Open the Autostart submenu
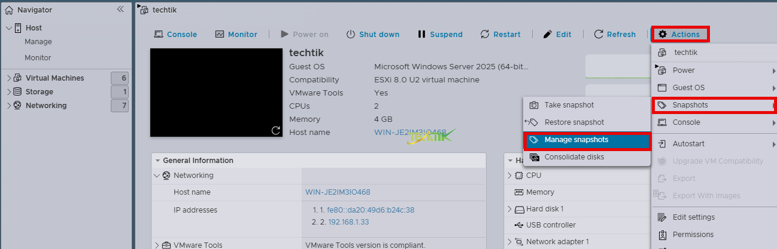This screenshot has width=777, height=249. pos(714,144)
